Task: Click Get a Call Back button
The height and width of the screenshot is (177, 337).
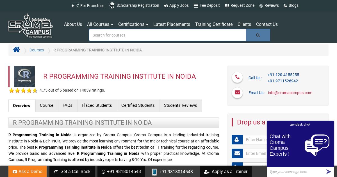Action: 72,171
